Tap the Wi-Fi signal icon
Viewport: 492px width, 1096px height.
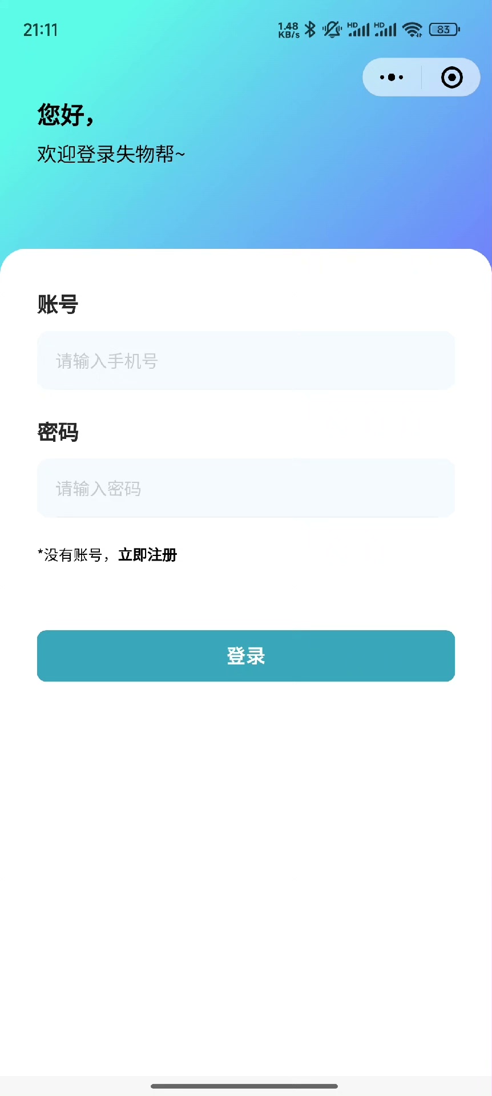[x=412, y=30]
